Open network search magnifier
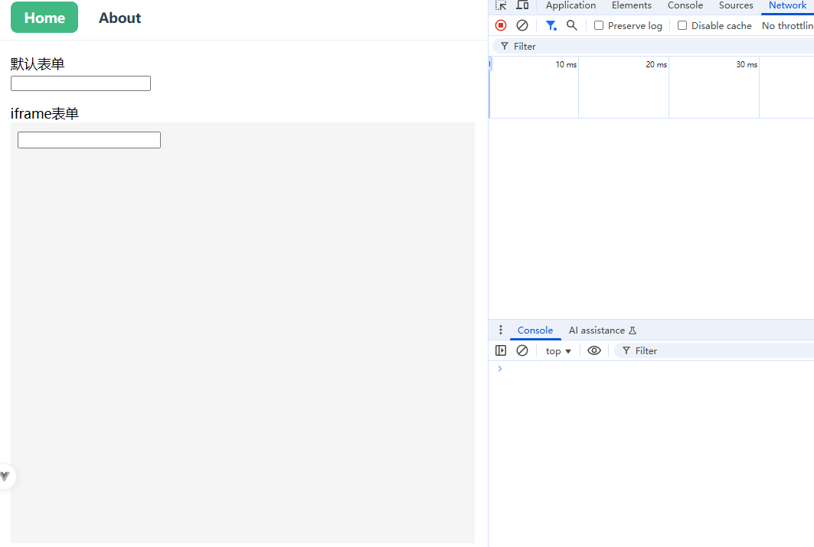814x547 pixels. tap(571, 25)
